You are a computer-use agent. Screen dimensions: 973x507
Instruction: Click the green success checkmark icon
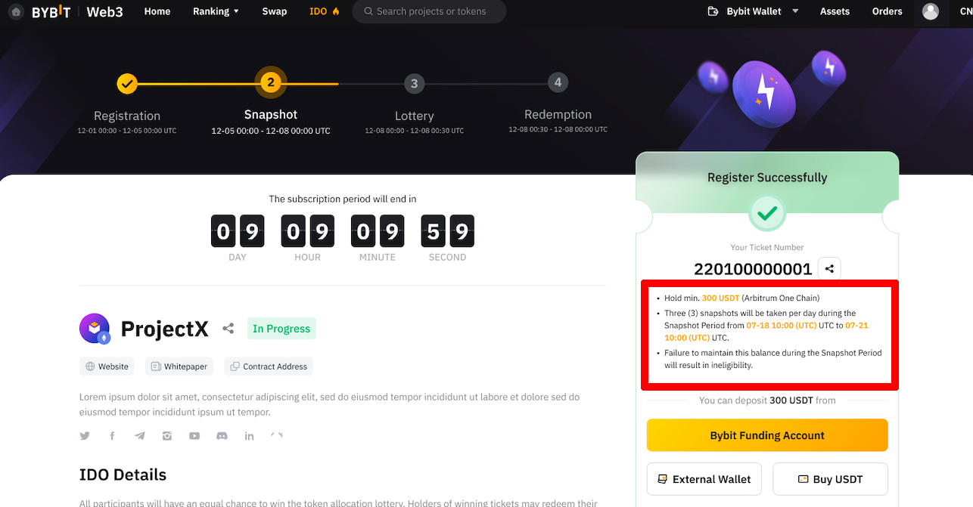click(767, 214)
